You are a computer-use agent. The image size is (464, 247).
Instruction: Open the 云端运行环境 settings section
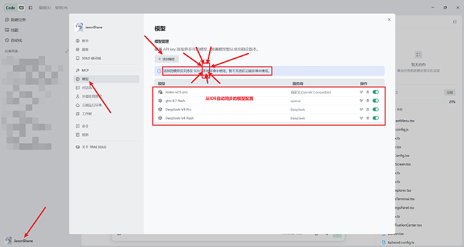click(106, 105)
